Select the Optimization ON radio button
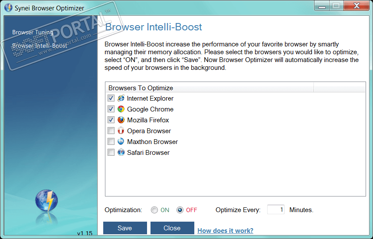 tap(154, 210)
